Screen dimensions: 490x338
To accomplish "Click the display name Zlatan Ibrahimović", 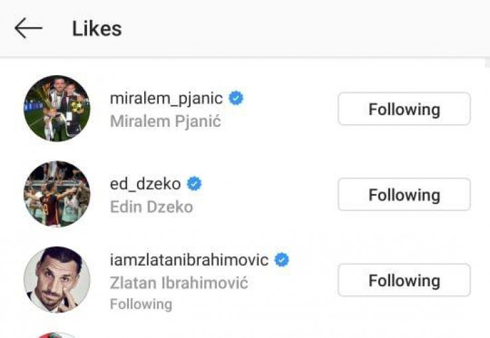I will tap(179, 283).
